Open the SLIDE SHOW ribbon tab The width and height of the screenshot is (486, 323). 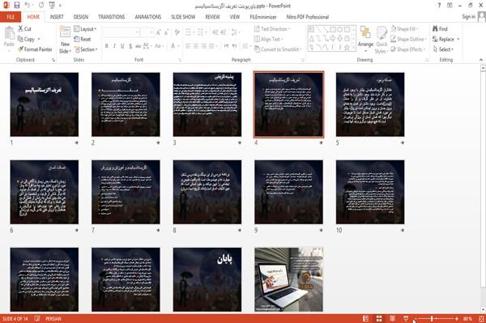point(183,17)
